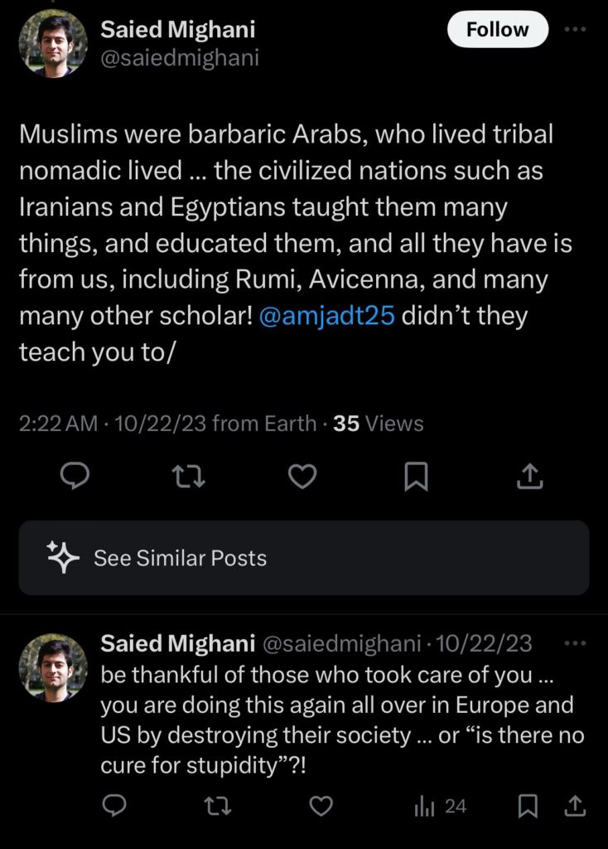Like the follow-up tweet

click(321, 805)
